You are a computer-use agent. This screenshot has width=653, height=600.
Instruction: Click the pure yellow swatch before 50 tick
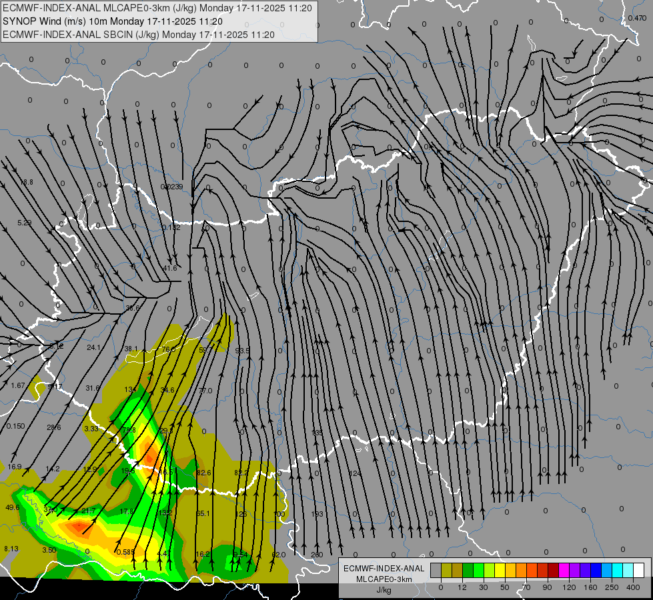(500, 570)
